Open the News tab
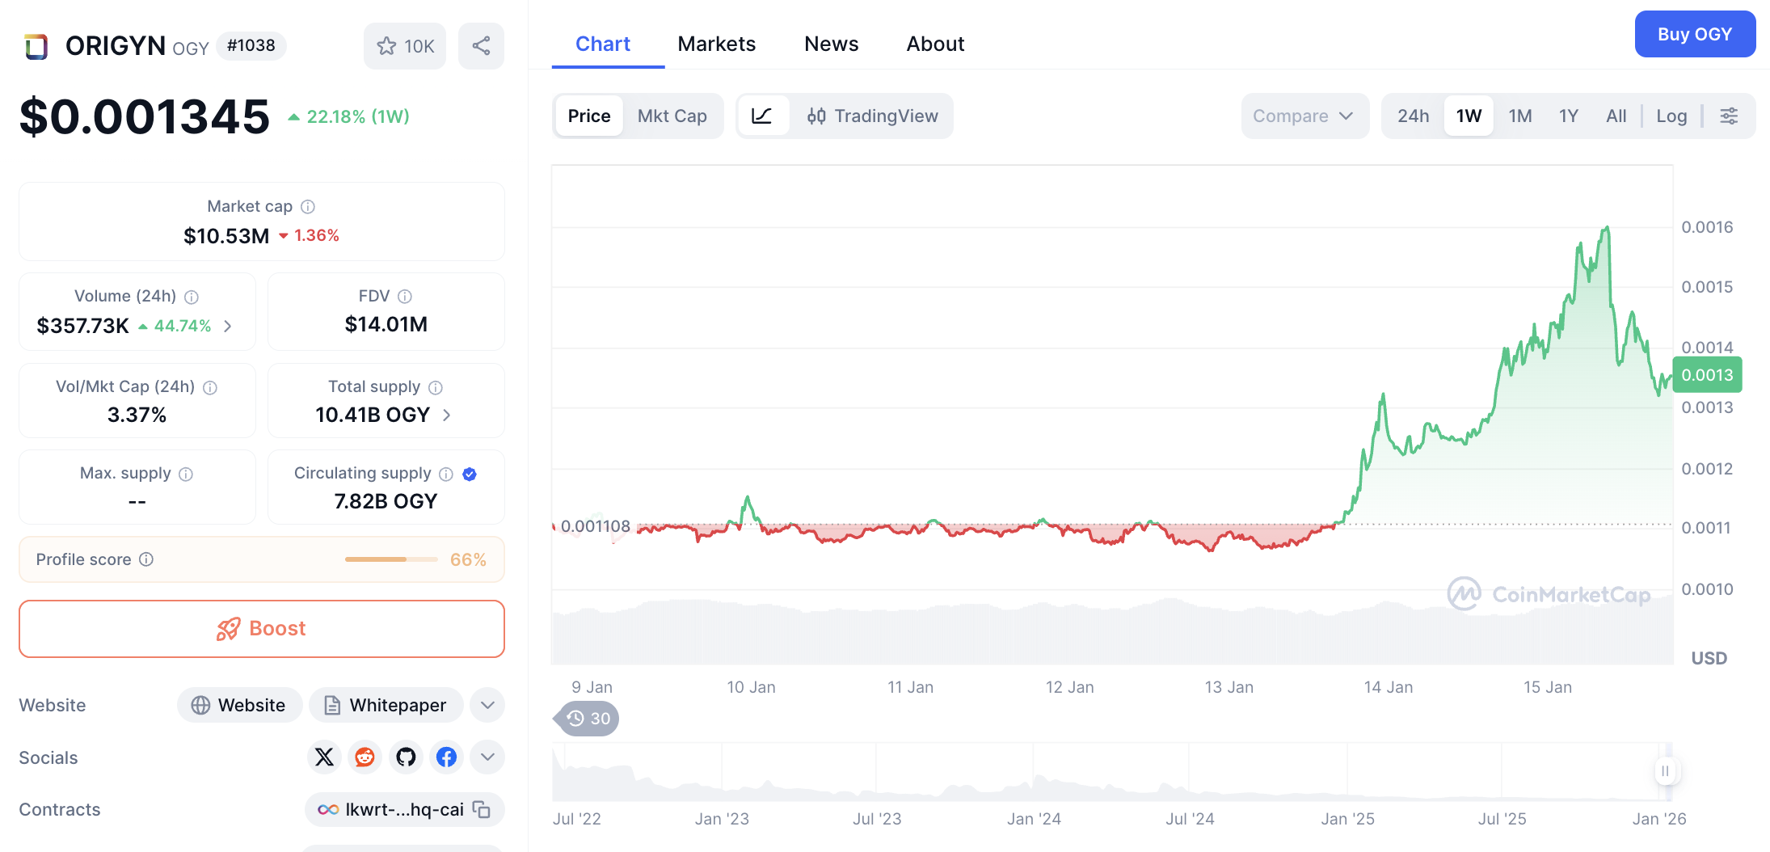This screenshot has height=852, width=1770. (831, 44)
